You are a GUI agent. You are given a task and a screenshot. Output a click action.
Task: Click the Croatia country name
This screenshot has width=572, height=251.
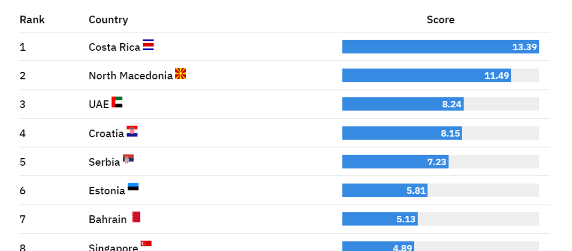point(106,133)
